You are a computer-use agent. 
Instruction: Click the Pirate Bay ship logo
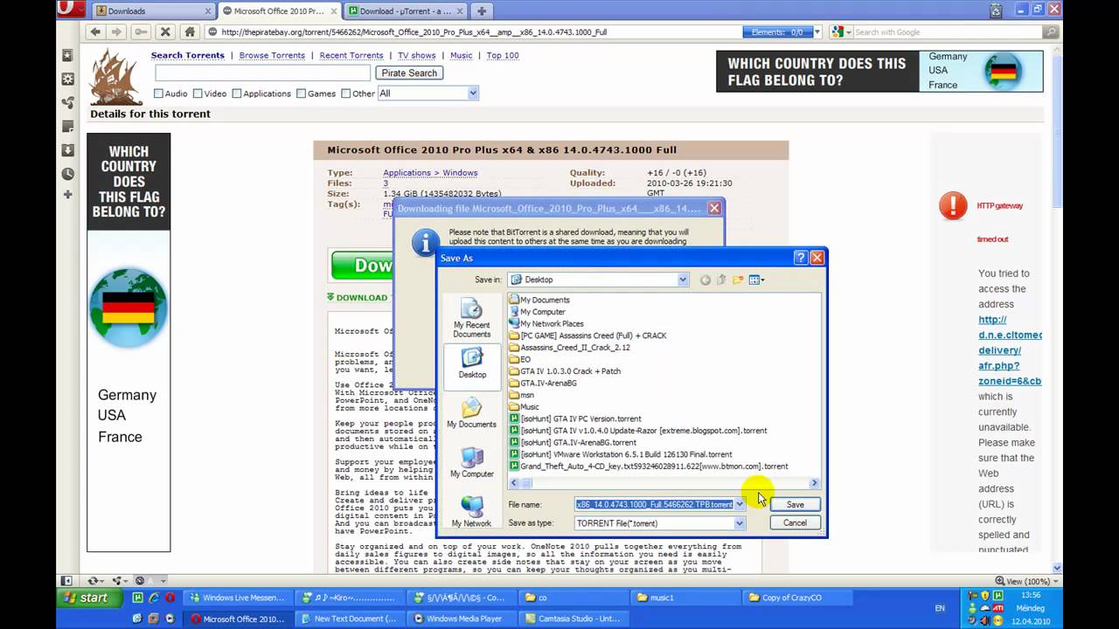click(116, 77)
